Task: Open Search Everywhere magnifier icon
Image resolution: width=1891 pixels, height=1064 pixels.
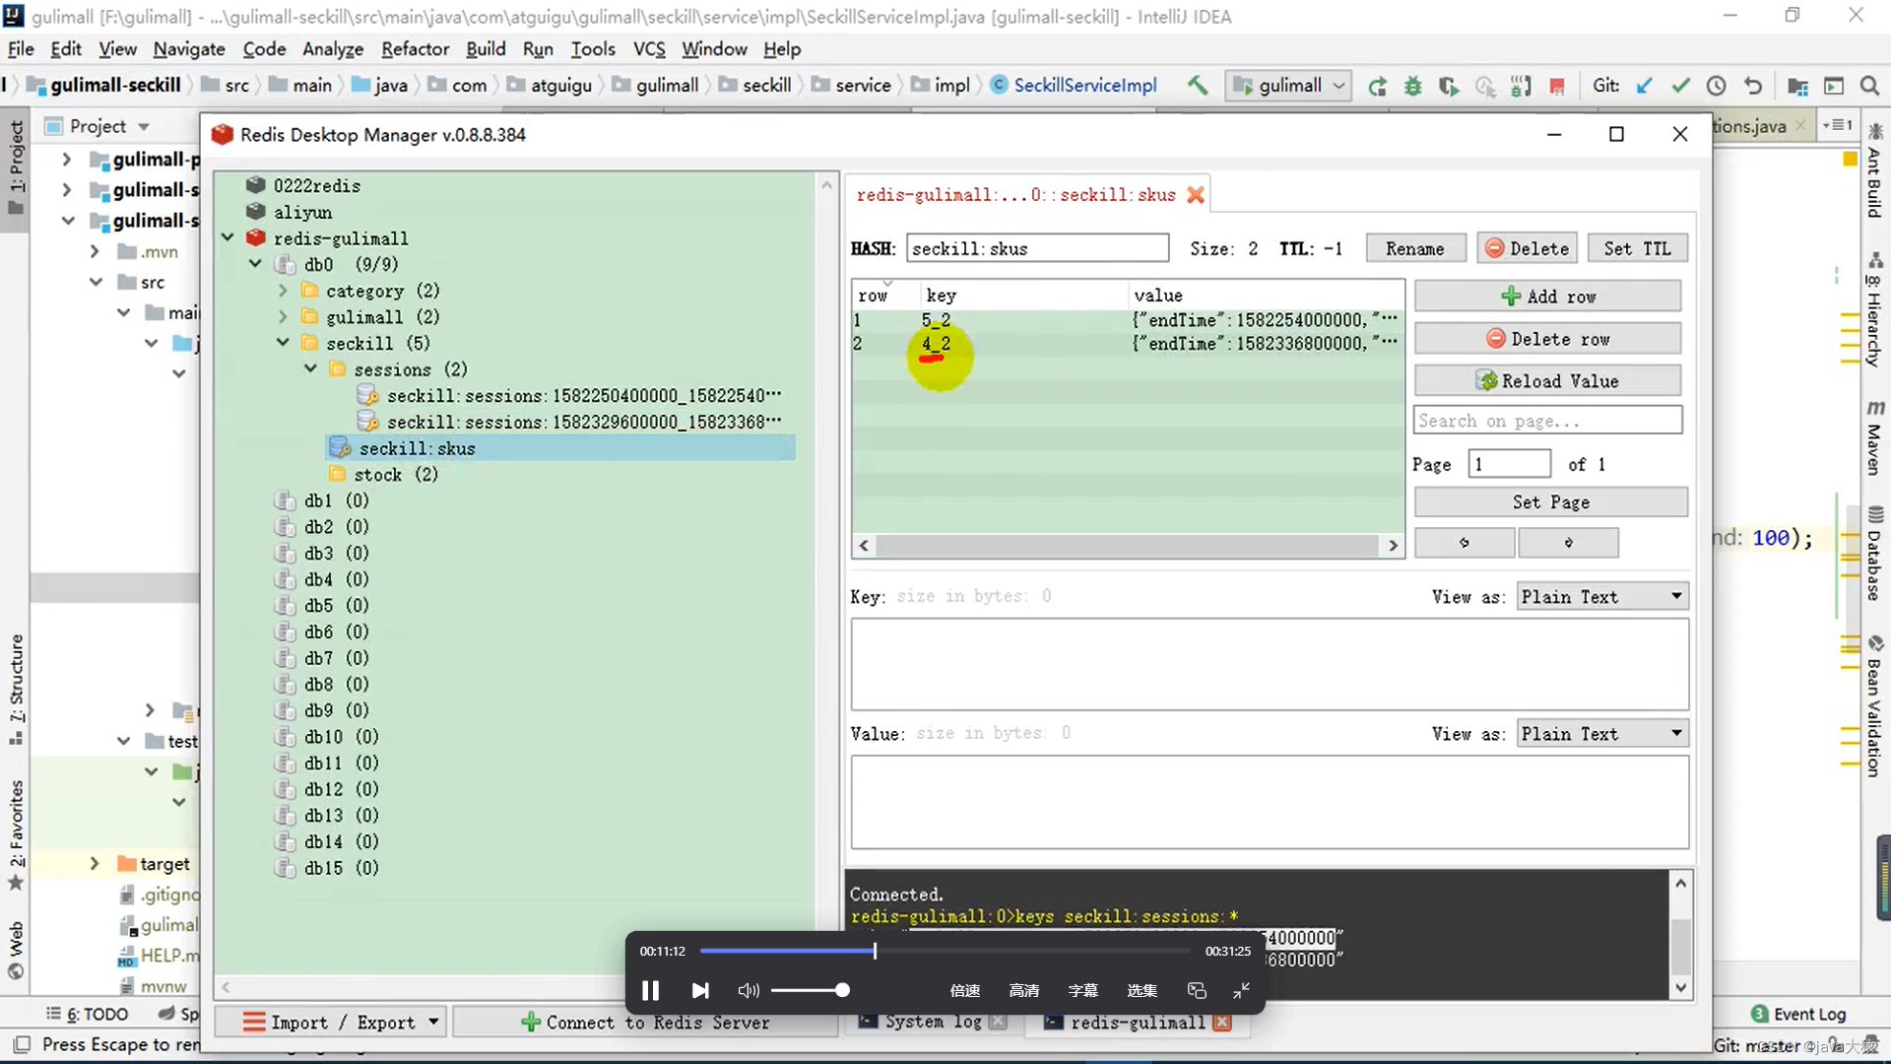Action: point(1869,86)
